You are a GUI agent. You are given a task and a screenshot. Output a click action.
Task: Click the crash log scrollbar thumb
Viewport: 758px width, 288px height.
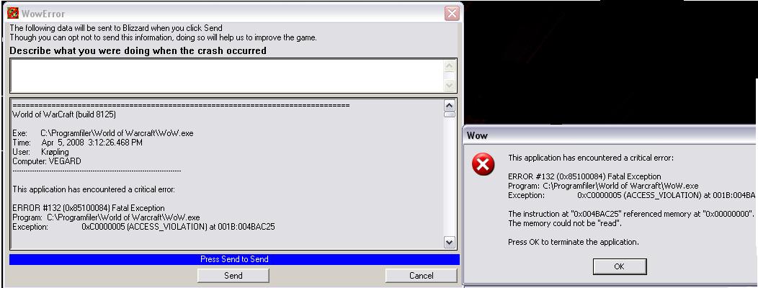pos(449,114)
